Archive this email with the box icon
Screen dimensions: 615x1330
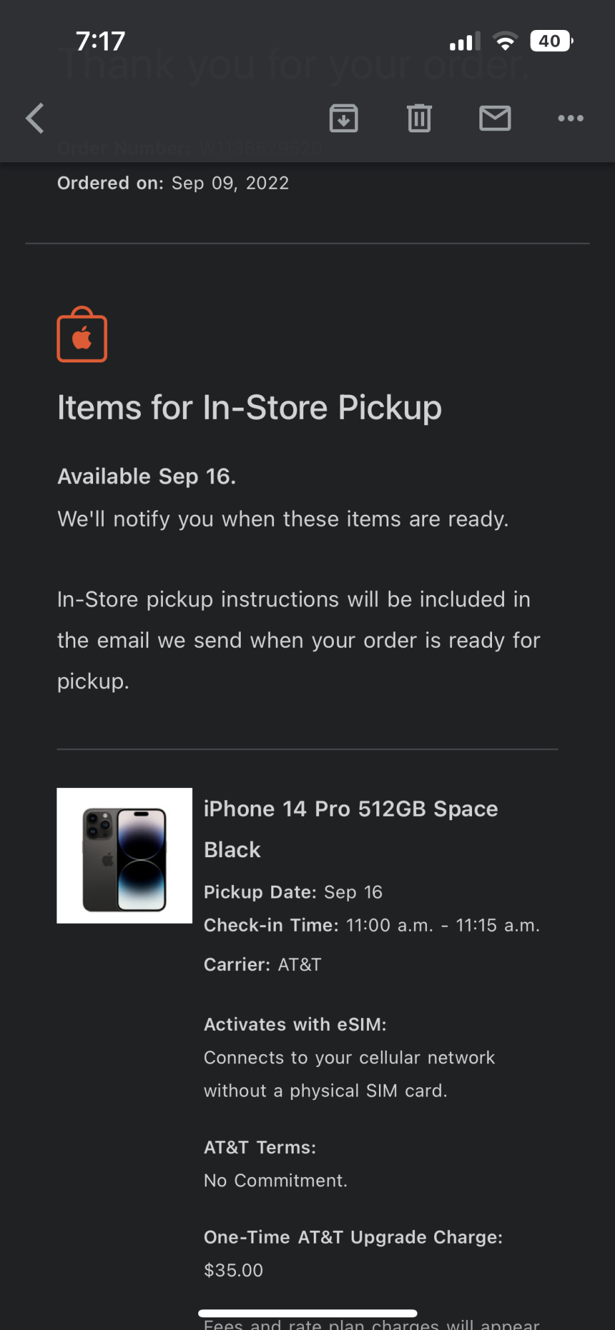[x=344, y=118]
